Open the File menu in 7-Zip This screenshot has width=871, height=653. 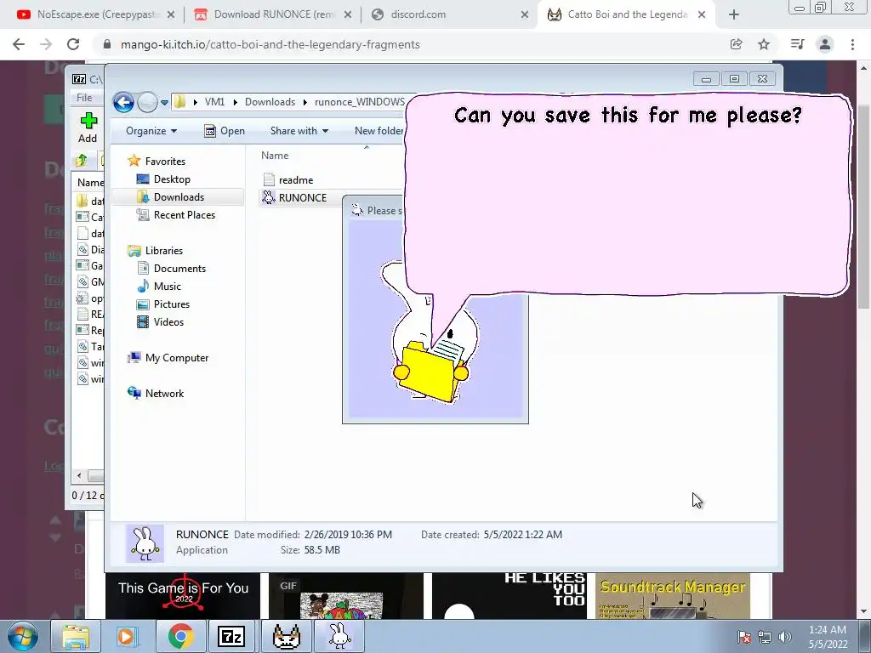click(84, 97)
